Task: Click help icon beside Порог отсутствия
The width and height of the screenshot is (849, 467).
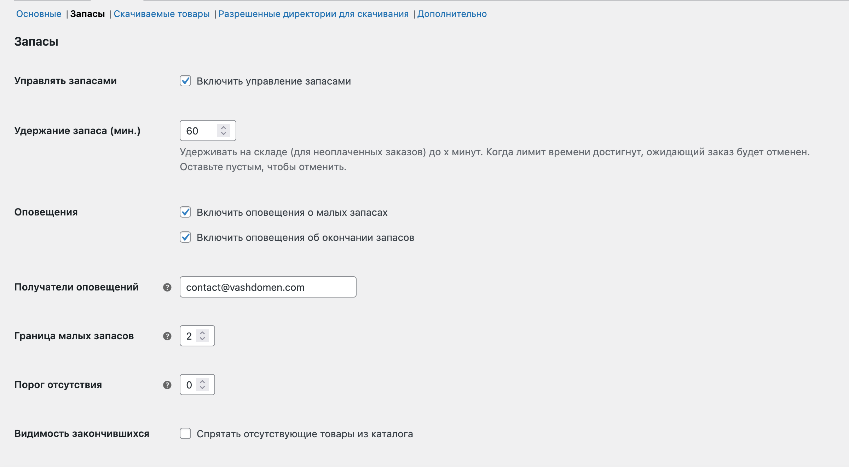Action: 167,385
